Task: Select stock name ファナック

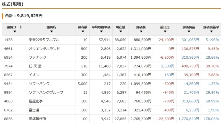Action: pos(38,58)
